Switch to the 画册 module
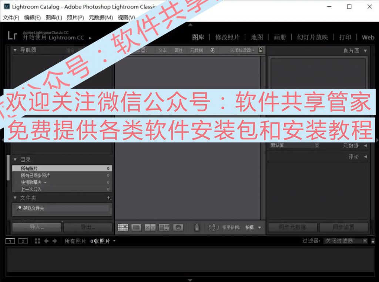The image size is (379, 282). 280,37
